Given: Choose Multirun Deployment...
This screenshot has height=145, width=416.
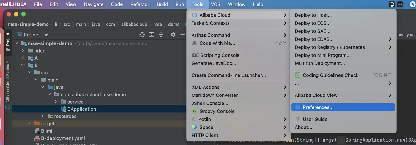Looking at the screenshot, I should (343, 63).
